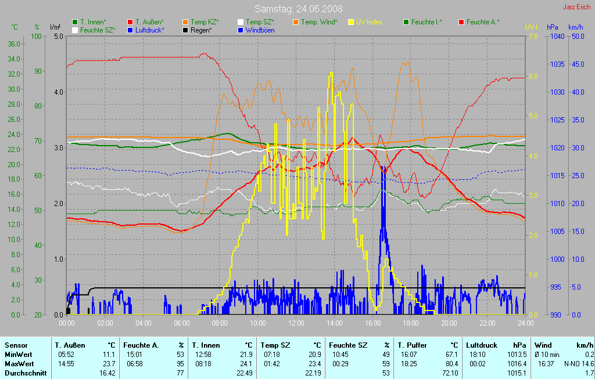The width and height of the screenshot is (595, 379).
Task: Click the Feuchte SZ column header
Action: [x=348, y=345]
